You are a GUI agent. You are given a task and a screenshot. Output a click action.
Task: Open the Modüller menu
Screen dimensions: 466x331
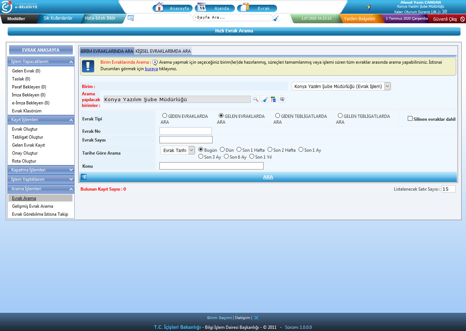click(x=16, y=19)
